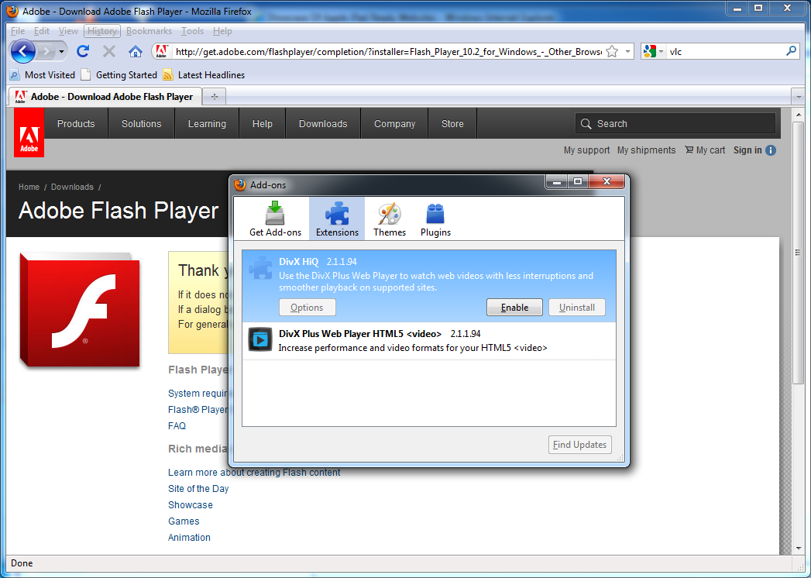Click the Flash Player logo image
The width and height of the screenshot is (811, 578).
click(x=80, y=310)
